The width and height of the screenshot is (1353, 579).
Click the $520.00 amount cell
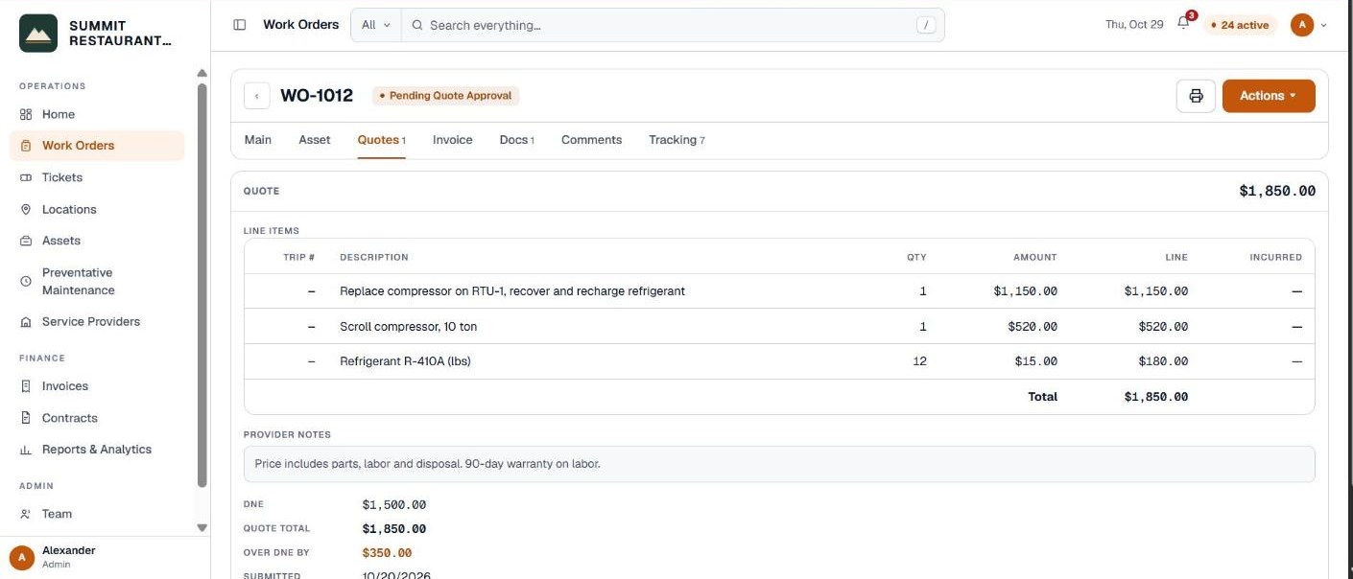1033,327
